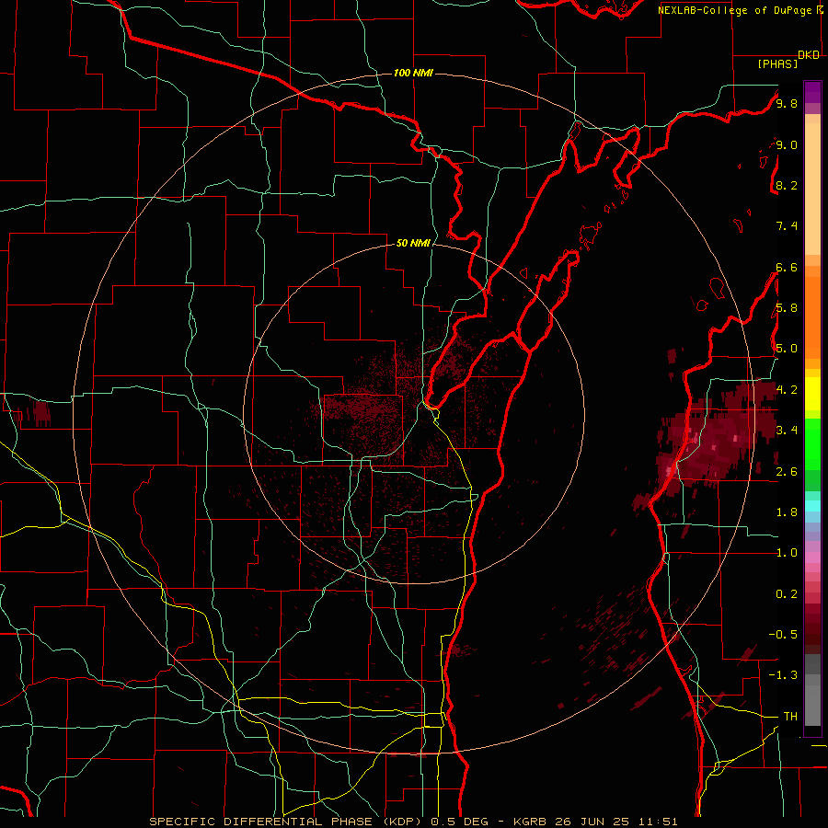
Task: Click the purple band atop the color scale
Action: point(812,92)
